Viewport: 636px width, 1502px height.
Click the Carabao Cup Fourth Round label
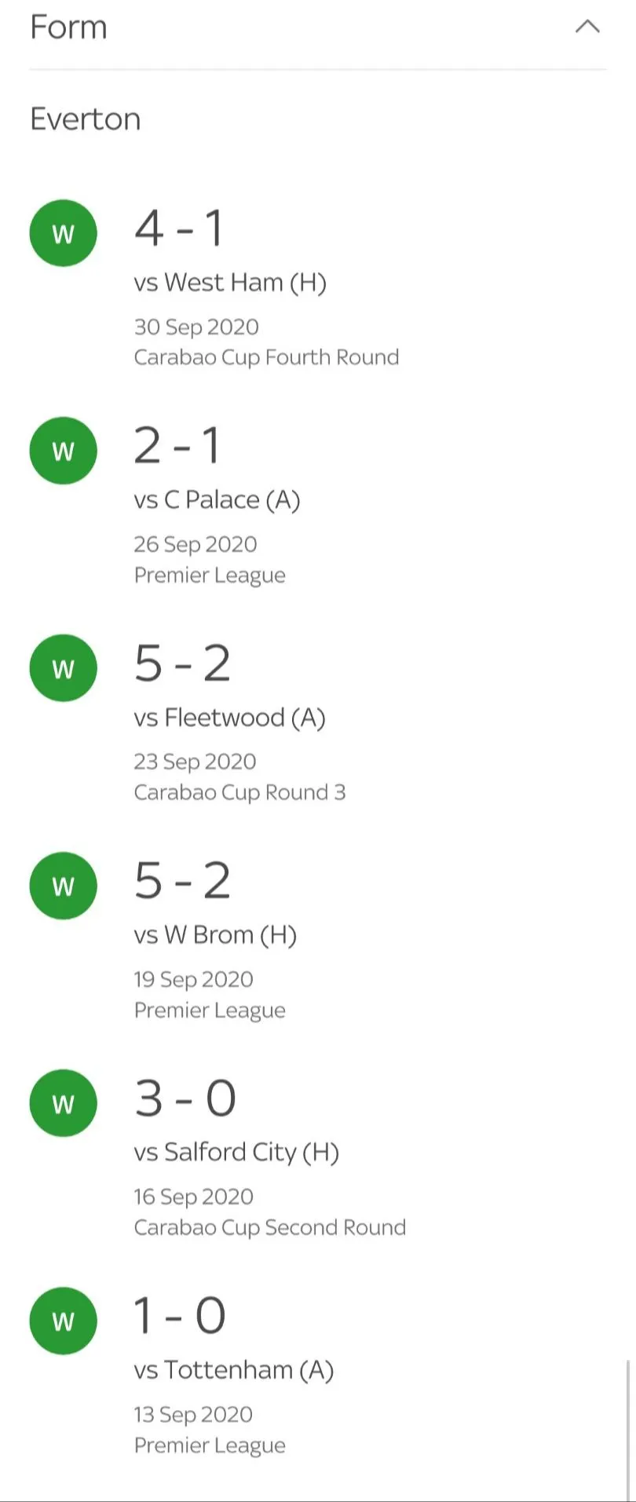pos(266,357)
